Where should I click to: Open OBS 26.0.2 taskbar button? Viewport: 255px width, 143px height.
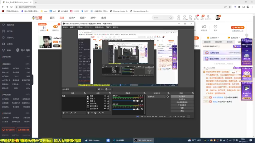click(x=143, y=140)
